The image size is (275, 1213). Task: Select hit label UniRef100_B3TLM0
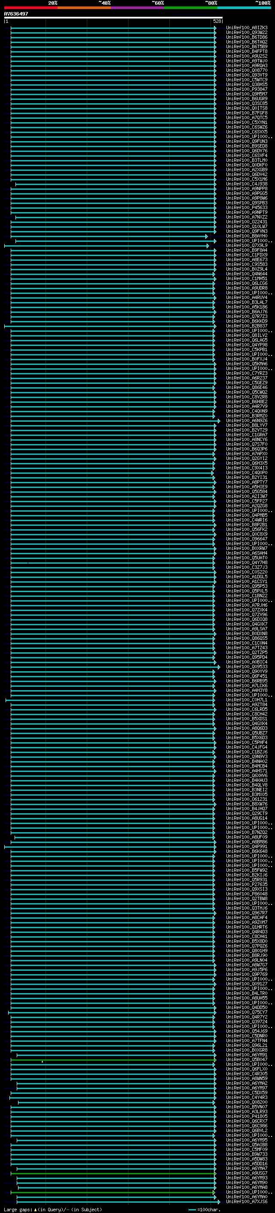point(247,160)
